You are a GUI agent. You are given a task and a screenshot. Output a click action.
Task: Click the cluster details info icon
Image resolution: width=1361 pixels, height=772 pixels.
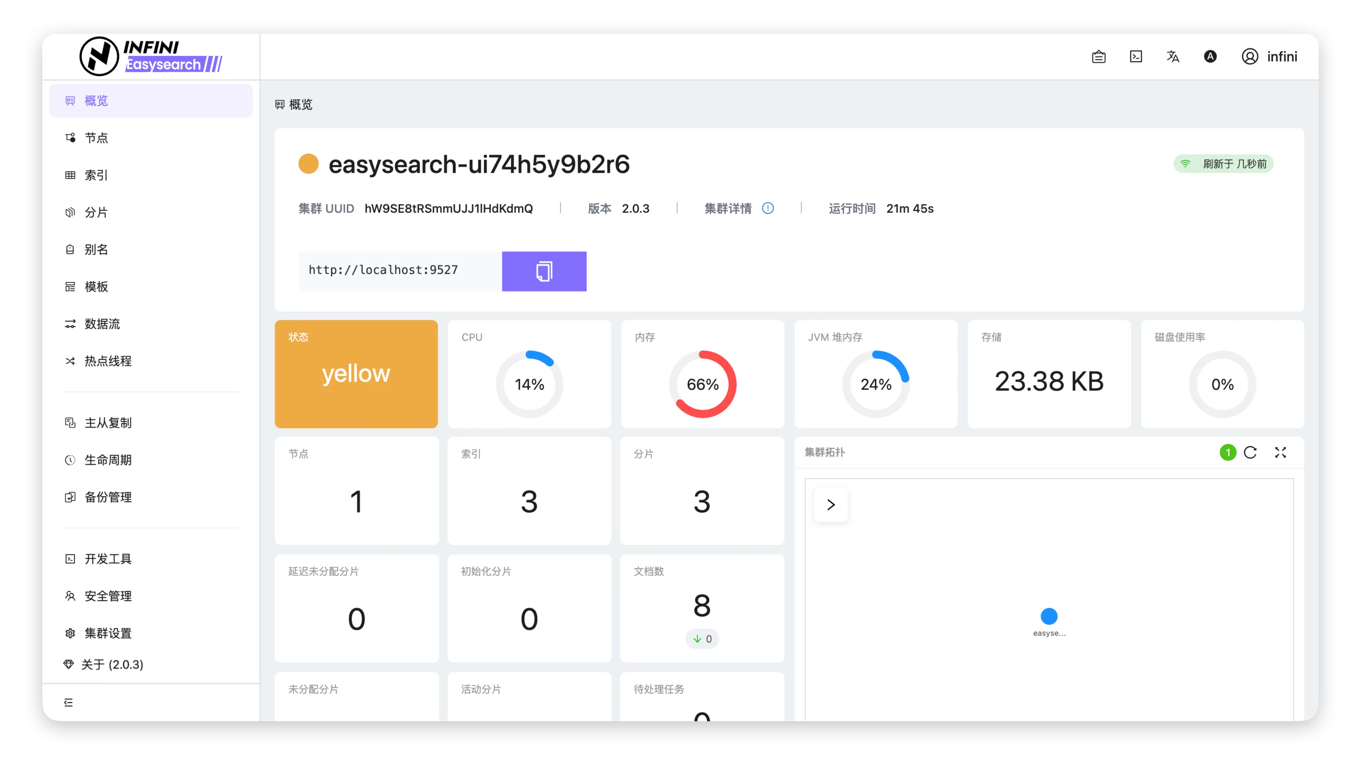pyautogui.click(x=768, y=208)
